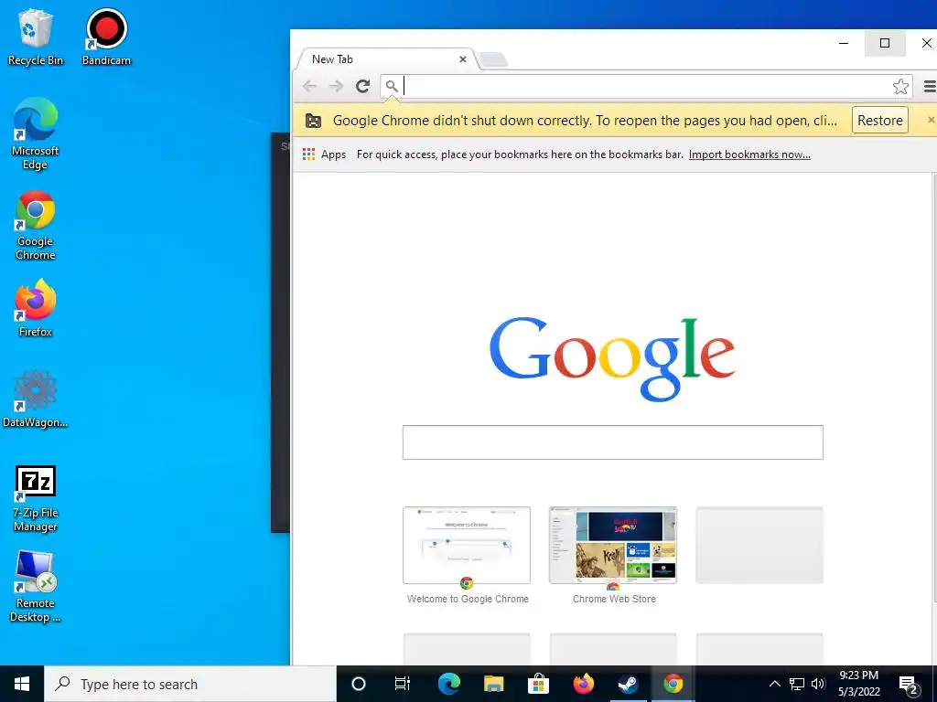
Task: Open Steam from the taskbar
Action: [628, 684]
